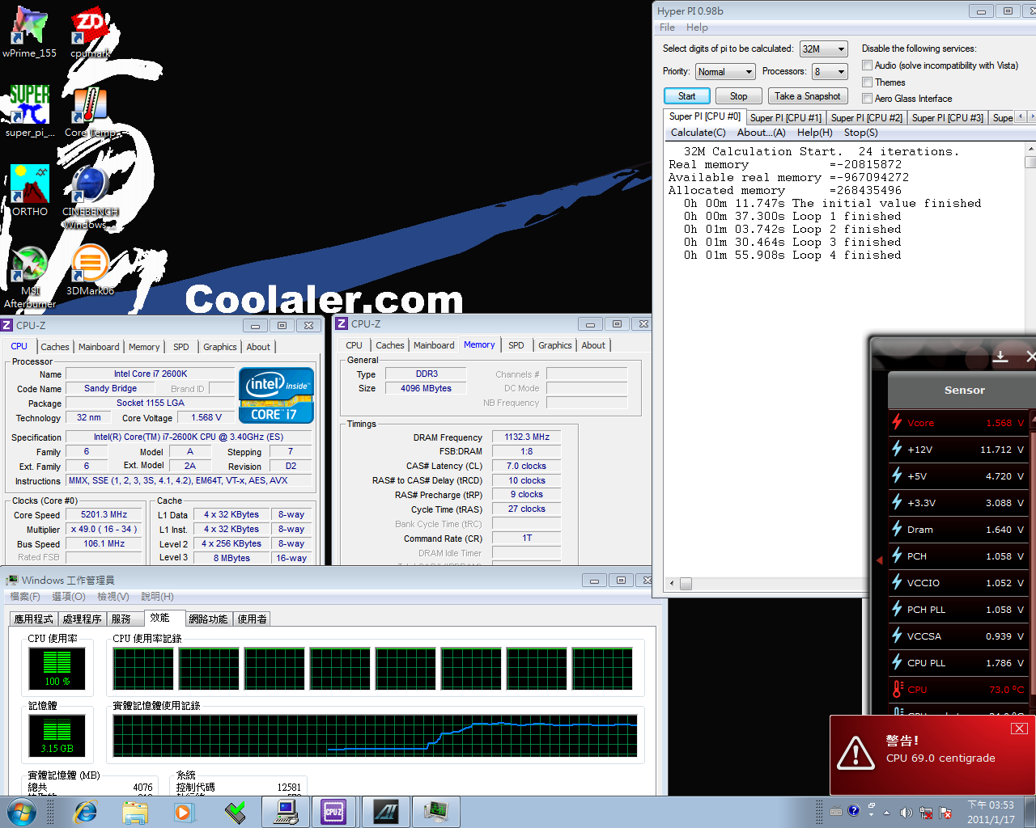Open the About...(A) menu in Super PI
Image resolution: width=1036 pixels, height=828 pixels.
click(x=761, y=133)
